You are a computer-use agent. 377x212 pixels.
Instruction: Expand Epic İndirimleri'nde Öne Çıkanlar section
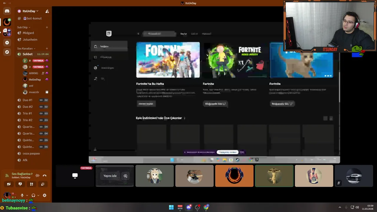pos(161,118)
